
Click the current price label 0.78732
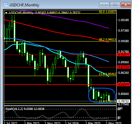(x=123, y=101)
